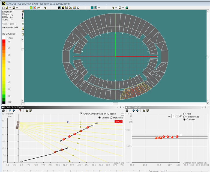
Task: Copy the SPL Target graph
Action: [x=144, y=111]
